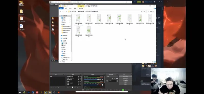Expand the address bar history dropdown arrow
The image size is (204, 94).
(141, 11)
